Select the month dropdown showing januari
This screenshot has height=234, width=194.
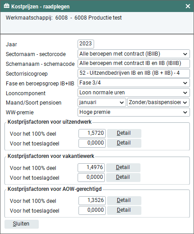pyautogui.click(x=102, y=102)
